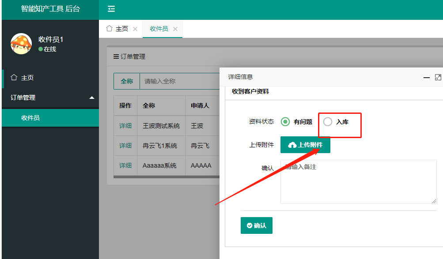Image resolution: width=443 pixels, height=259 pixels.
Task: Collapse the sidebar with the menu toggle icon
Action: [111, 9]
